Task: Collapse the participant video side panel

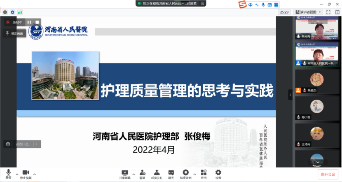Action: 290,94
